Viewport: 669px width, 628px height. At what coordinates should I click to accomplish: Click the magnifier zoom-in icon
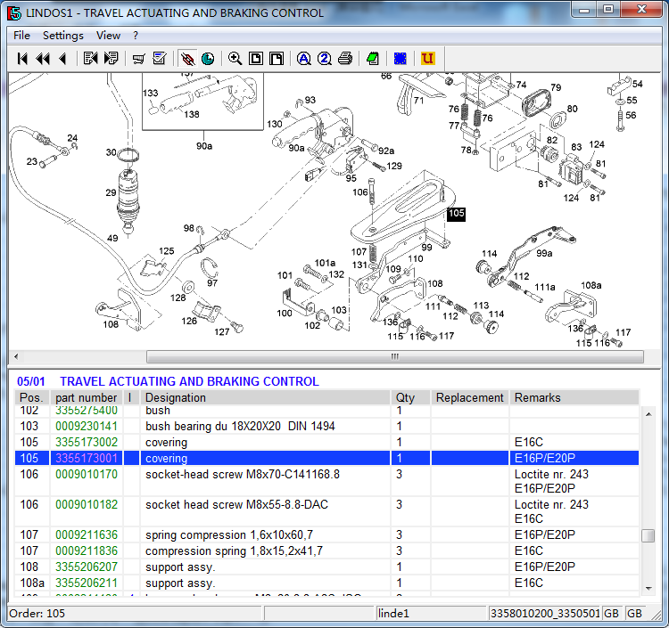coord(235,59)
